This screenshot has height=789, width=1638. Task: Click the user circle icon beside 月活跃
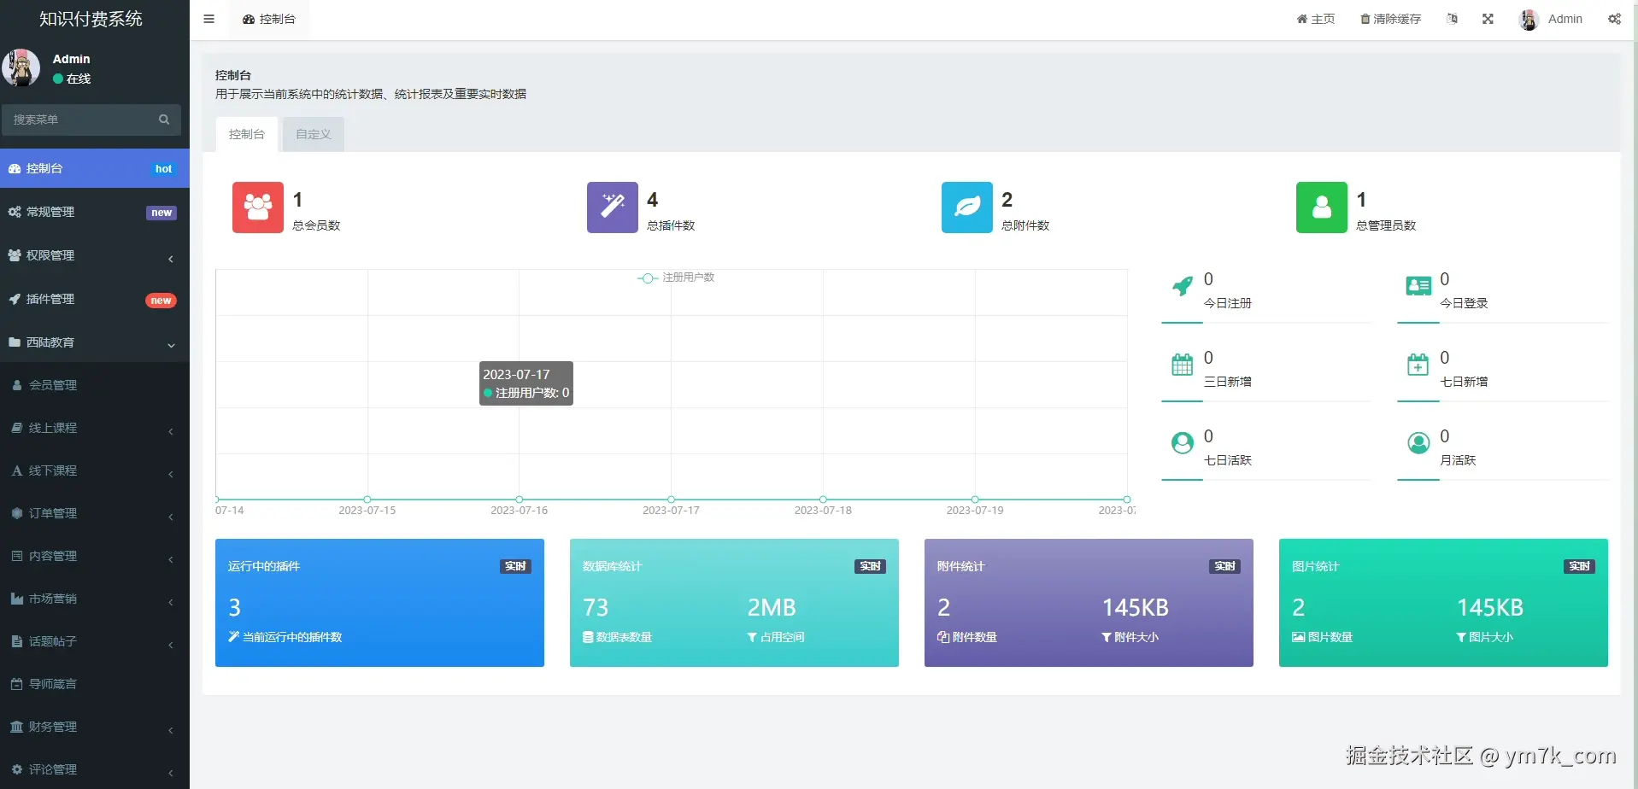pyautogui.click(x=1418, y=443)
